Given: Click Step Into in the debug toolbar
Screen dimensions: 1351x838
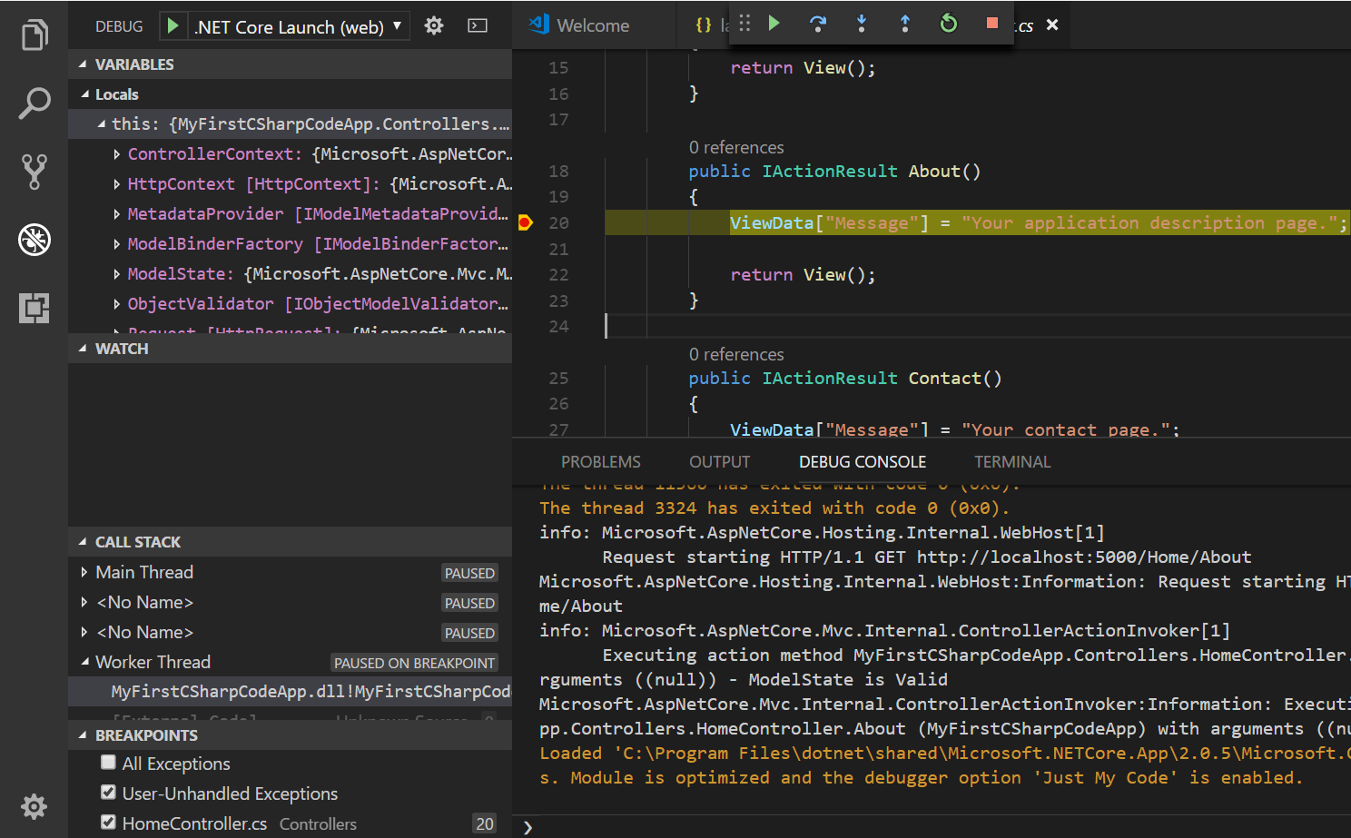Looking at the screenshot, I should pos(862,24).
